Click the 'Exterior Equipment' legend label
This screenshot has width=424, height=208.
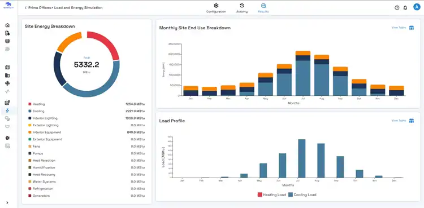pyautogui.click(x=47, y=139)
